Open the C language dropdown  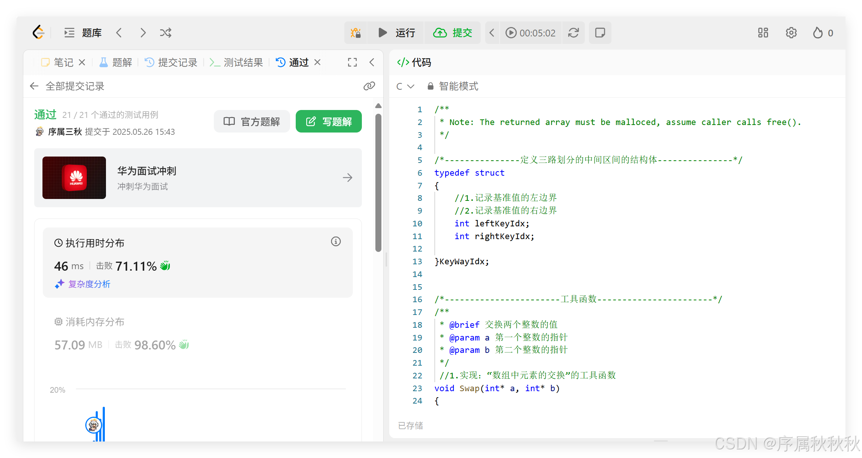coord(405,86)
